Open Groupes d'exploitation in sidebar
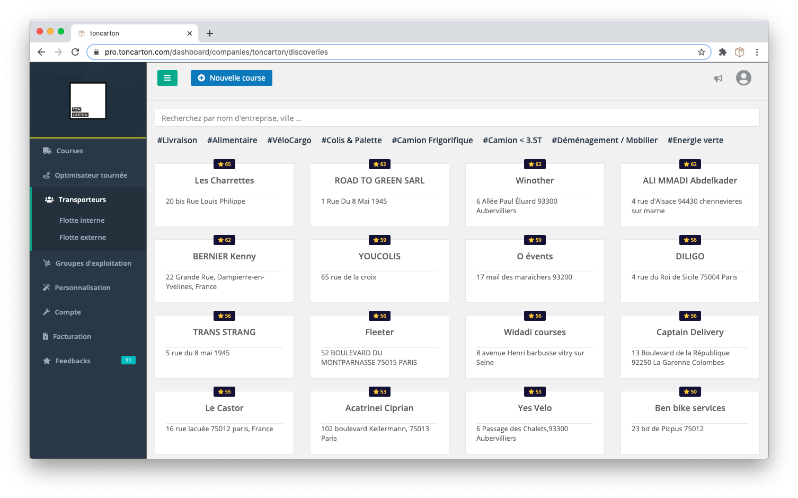This screenshot has width=798, height=498. pos(93,263)
